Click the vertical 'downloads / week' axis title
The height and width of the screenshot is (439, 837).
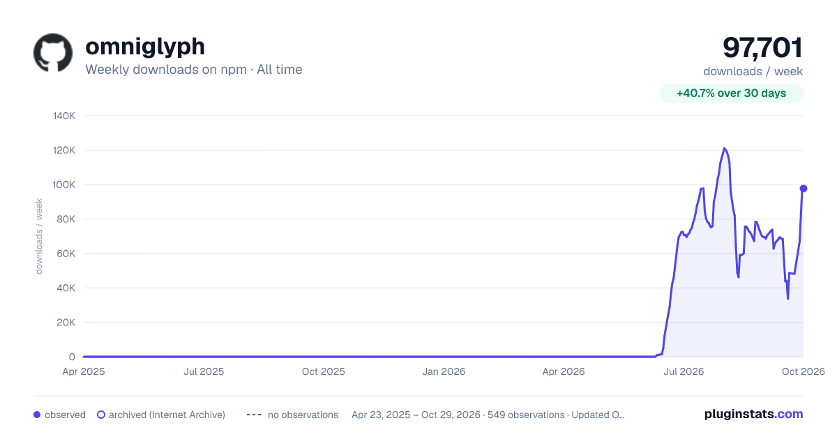39,236
